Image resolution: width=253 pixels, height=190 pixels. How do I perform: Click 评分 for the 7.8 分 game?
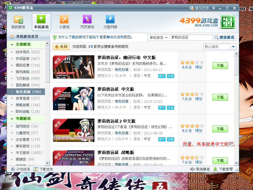[199, 99]
